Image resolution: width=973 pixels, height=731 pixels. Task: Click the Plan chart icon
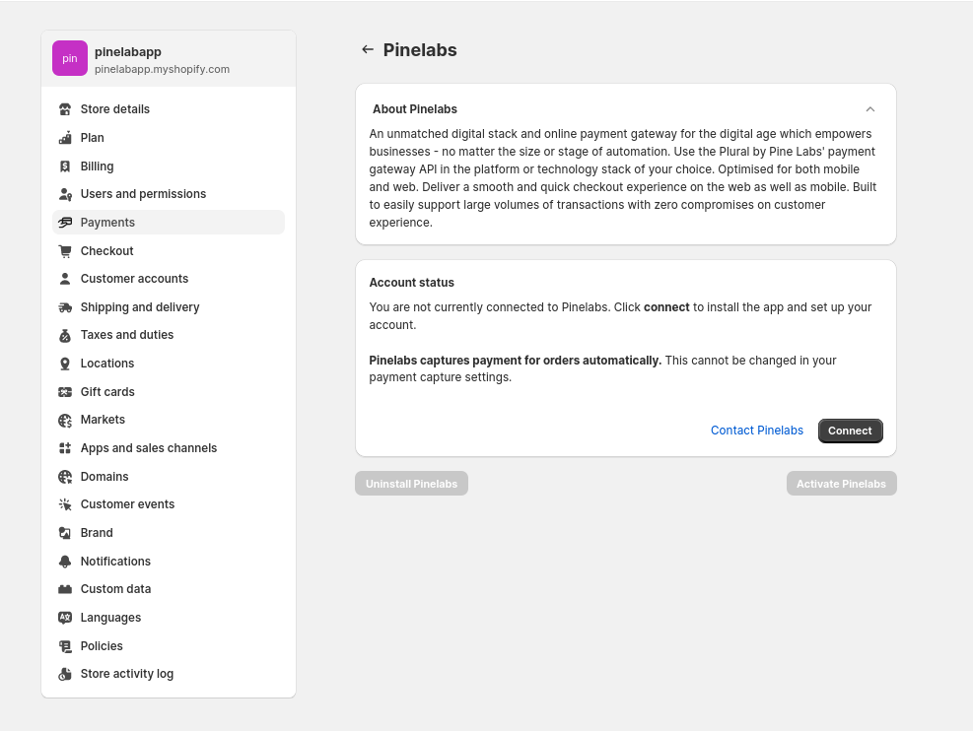click(x=65, y=138)
